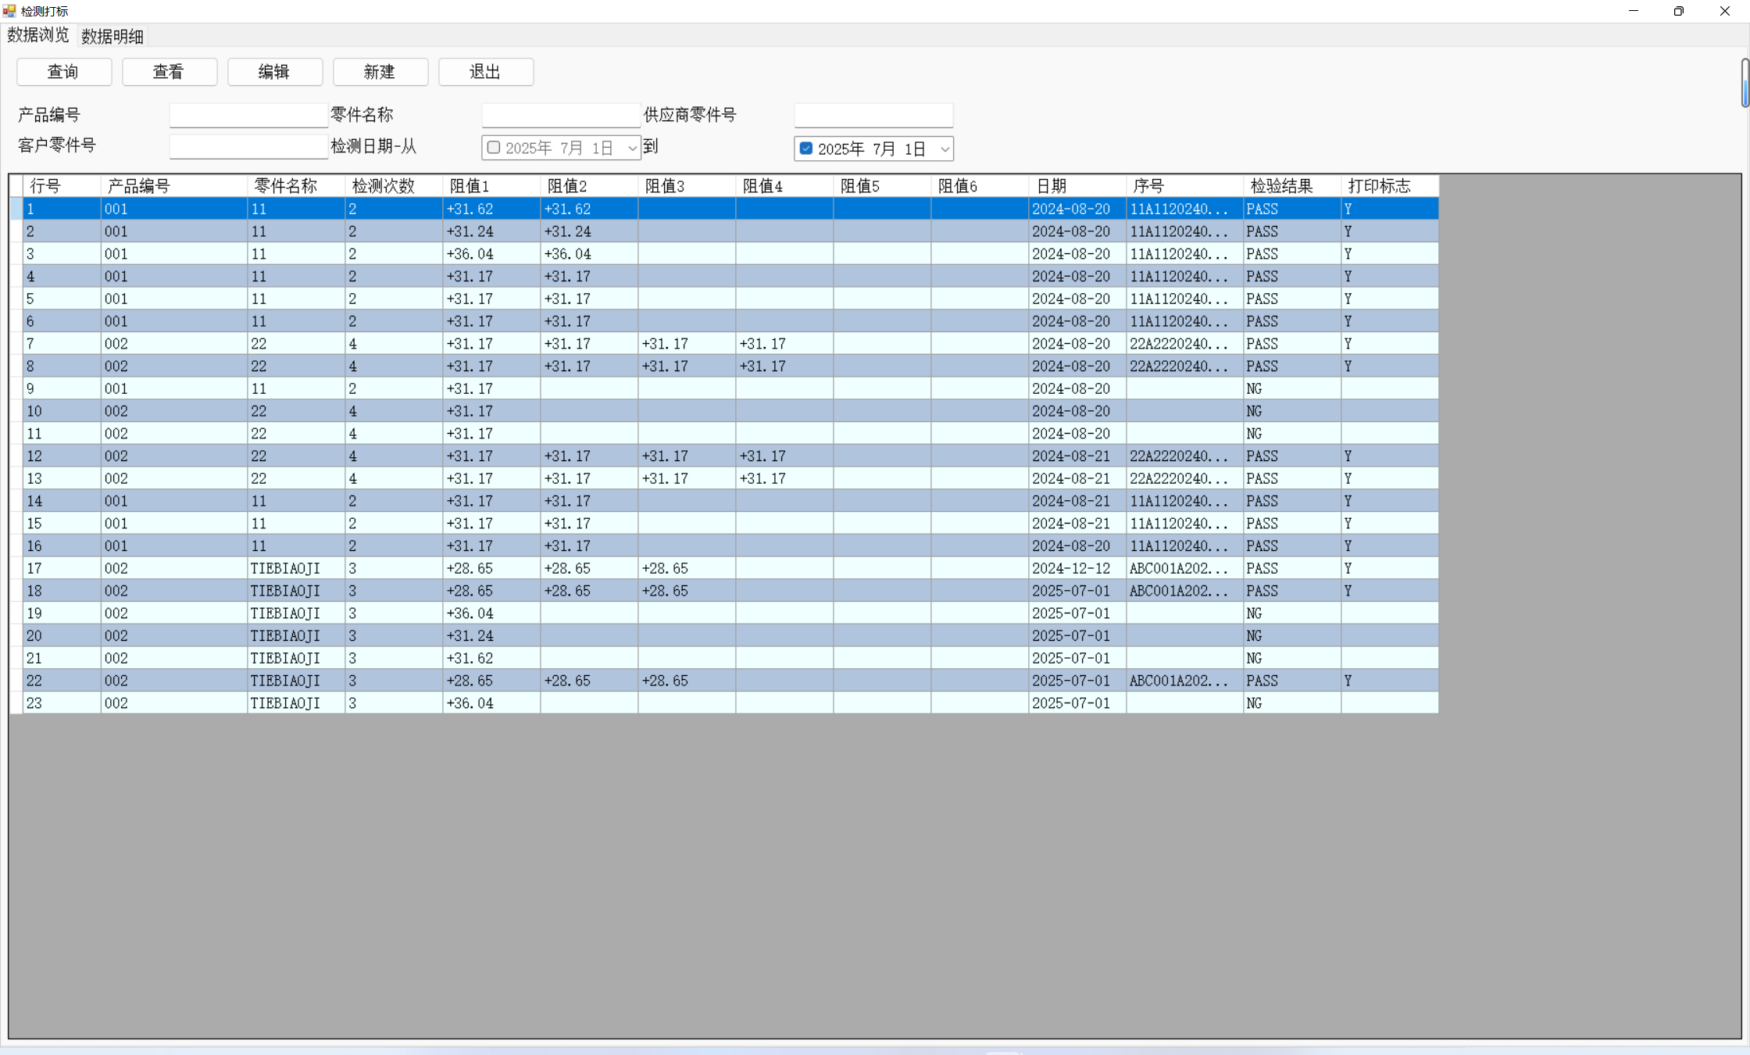Enable the 检测日期-从 date checkbox

(494, 148)
